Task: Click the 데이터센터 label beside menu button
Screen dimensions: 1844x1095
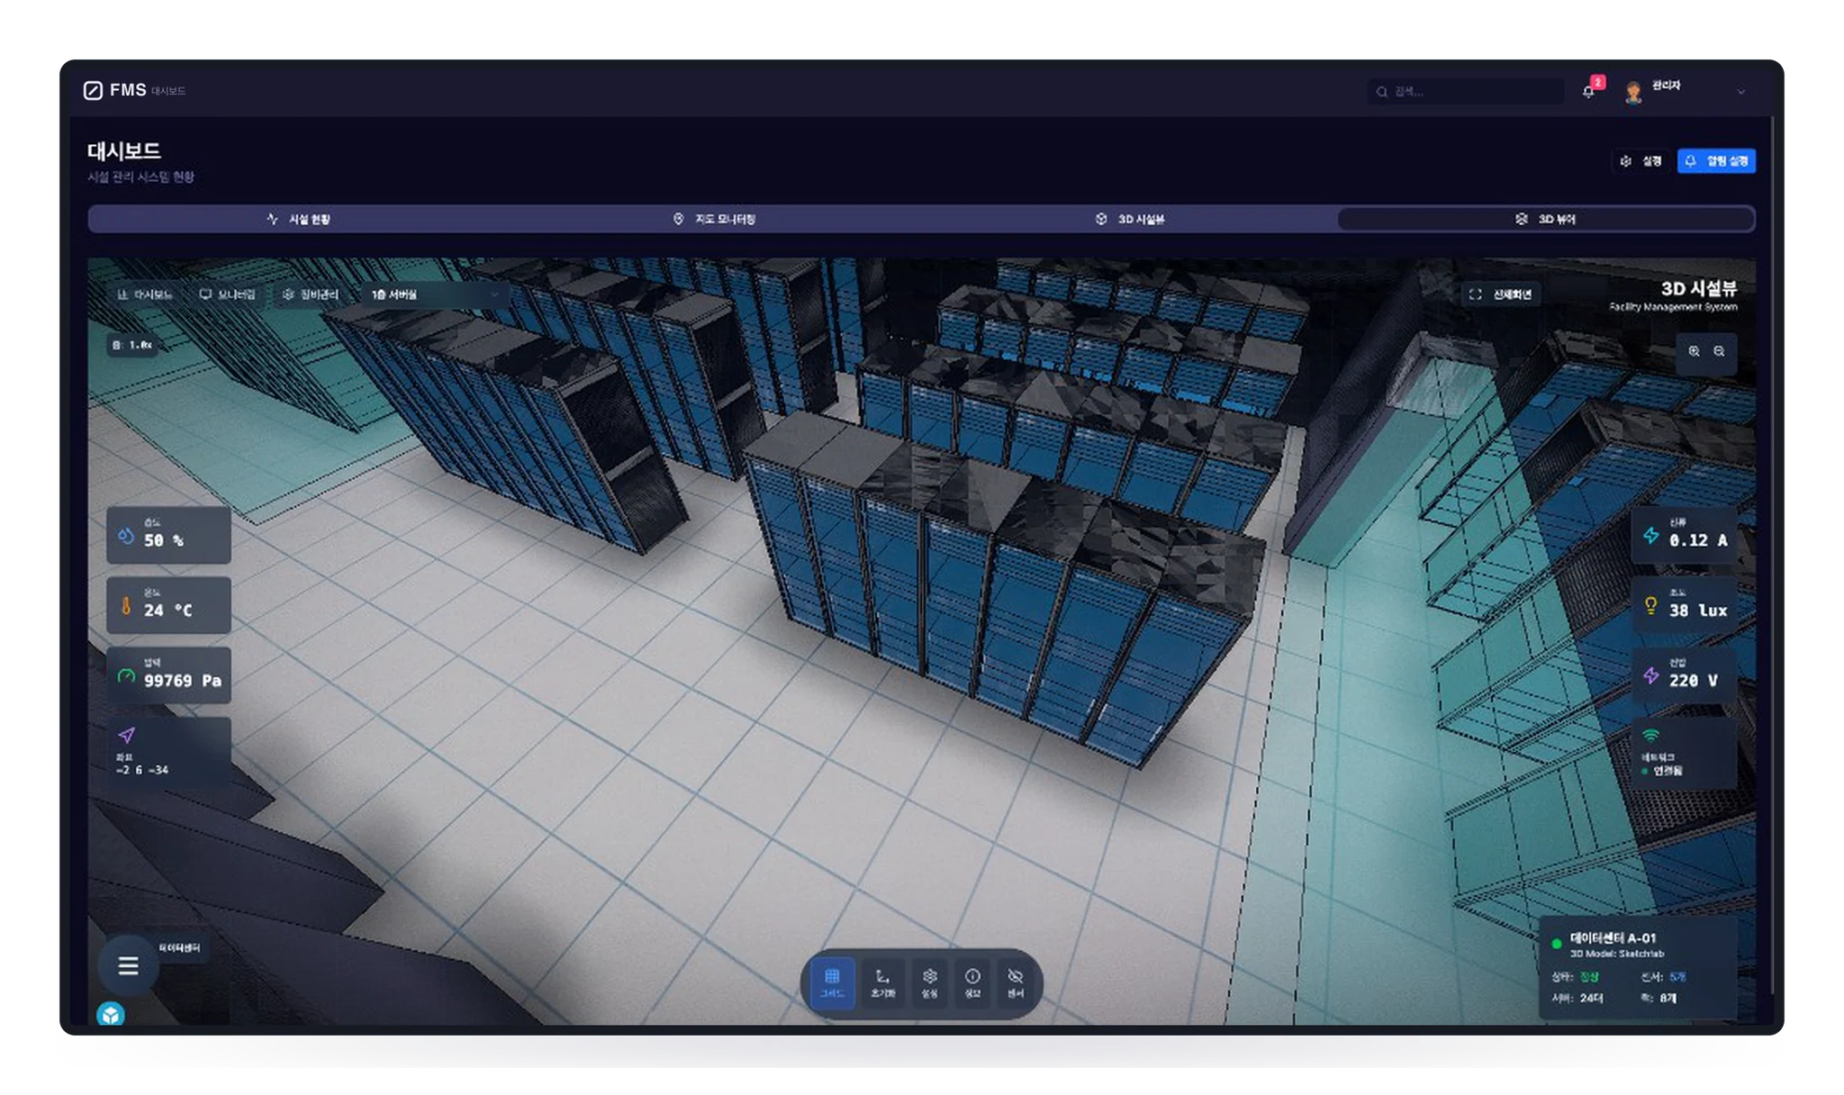Action: 180,948
